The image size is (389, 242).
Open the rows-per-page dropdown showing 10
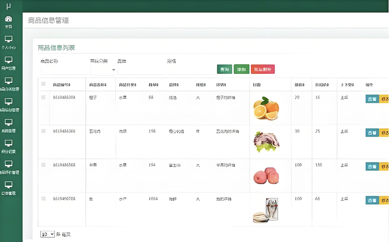pos(48,234)
